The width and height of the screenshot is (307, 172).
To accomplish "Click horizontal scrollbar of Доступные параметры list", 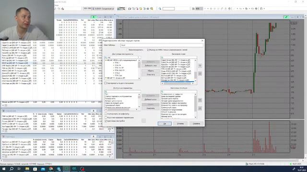I will tap(121, 109).
